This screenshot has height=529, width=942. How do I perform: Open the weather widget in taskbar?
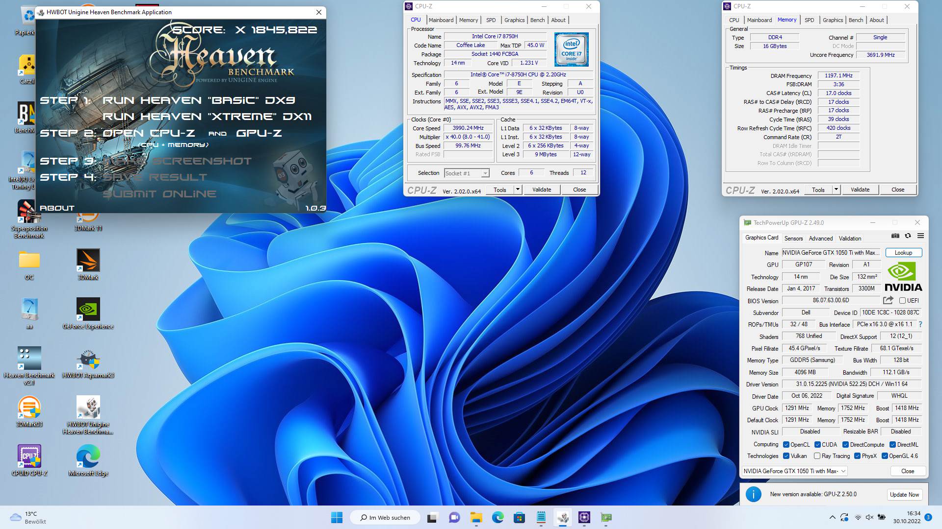click(x=27, y=517)
